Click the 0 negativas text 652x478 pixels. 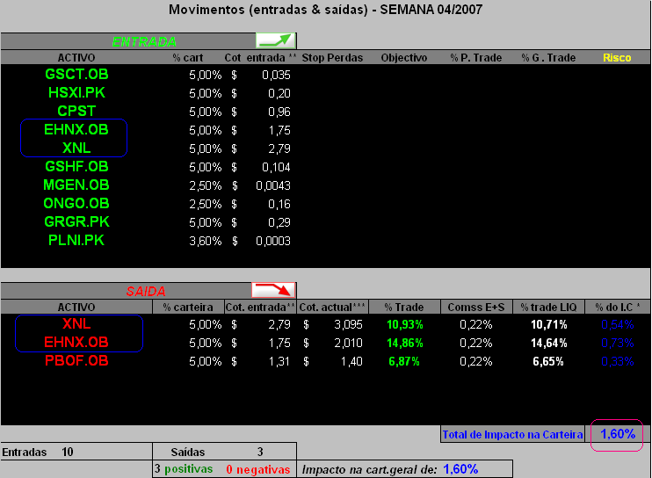point(257,469)
